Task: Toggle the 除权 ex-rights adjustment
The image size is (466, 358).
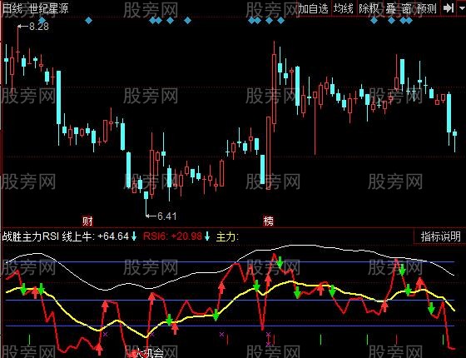Action: click(x=369, y=8)
